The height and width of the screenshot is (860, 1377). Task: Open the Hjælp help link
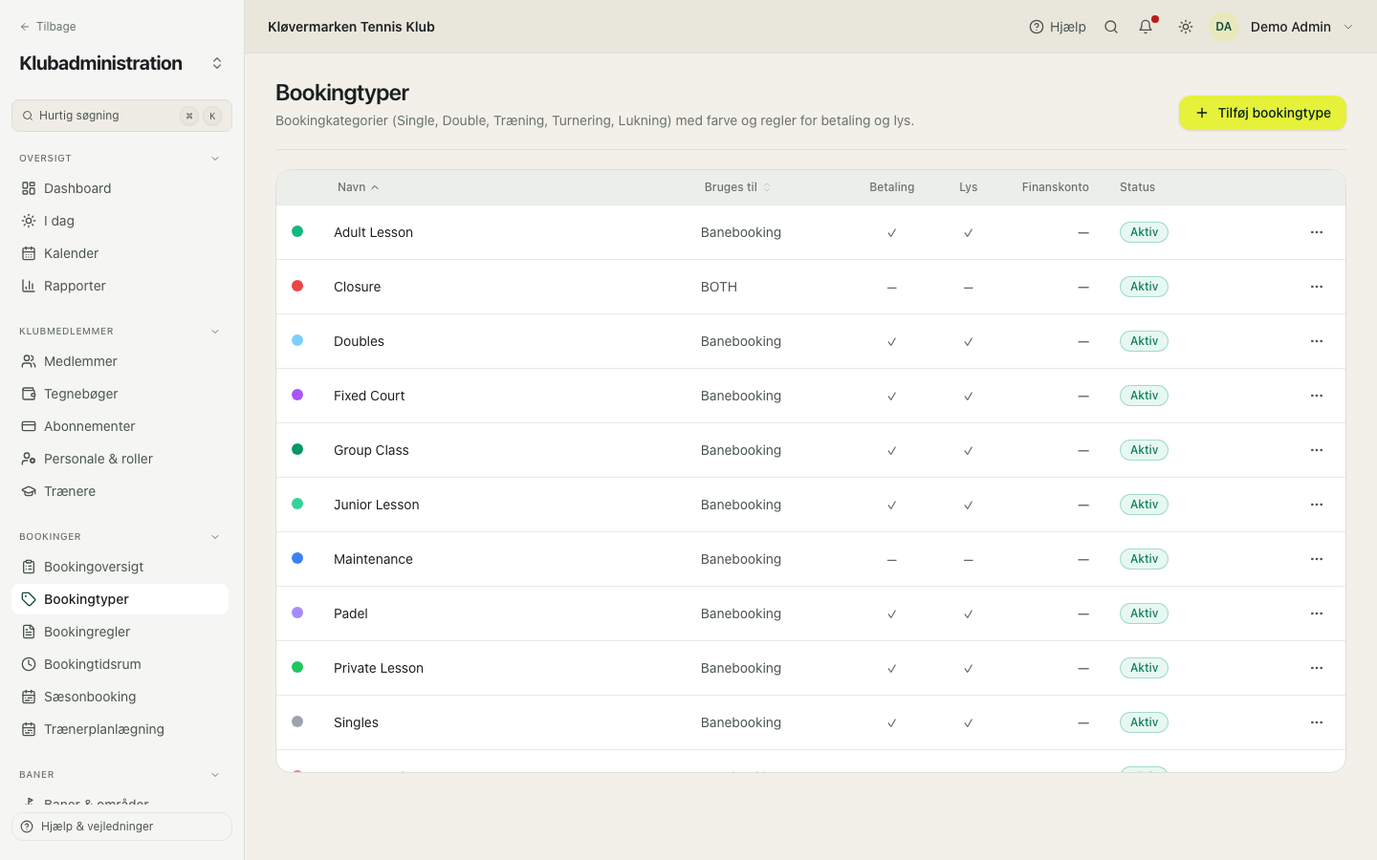(x=1058, y=27)
